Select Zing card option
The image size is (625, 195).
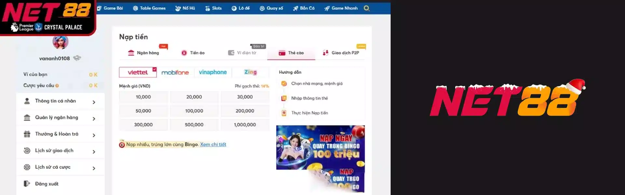click(x=251, y=72)
